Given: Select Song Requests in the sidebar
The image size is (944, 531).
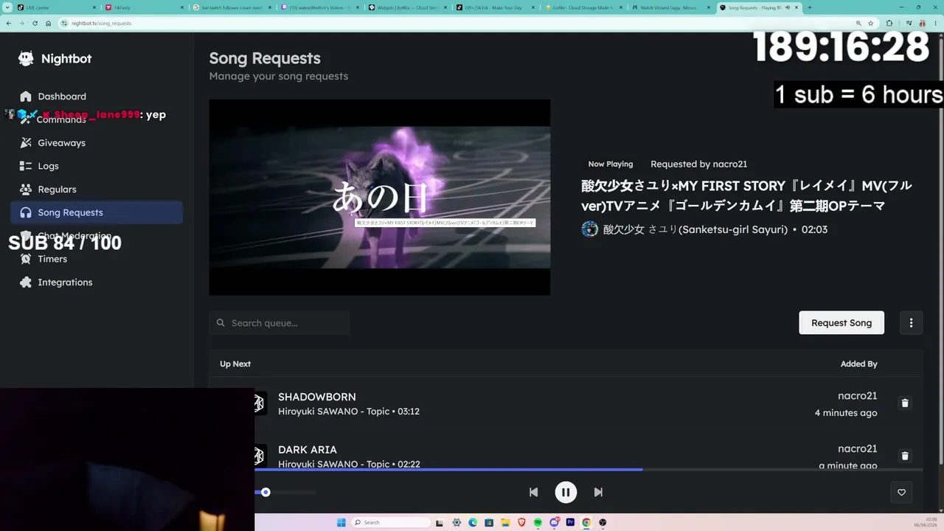Looking at the screenshot, I should tap(97, 212).
